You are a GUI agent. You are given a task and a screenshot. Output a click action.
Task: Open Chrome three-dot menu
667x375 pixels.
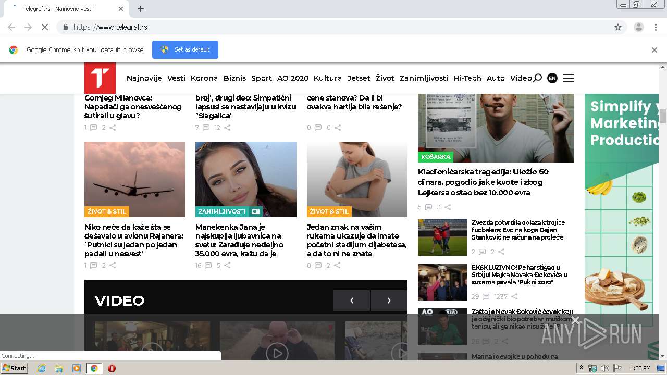pyautogui.click(x=656, y=27)
